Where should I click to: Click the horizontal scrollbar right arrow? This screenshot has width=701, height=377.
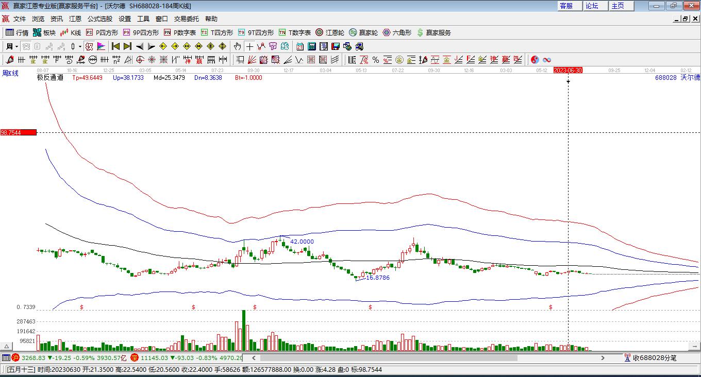(603, 358)
